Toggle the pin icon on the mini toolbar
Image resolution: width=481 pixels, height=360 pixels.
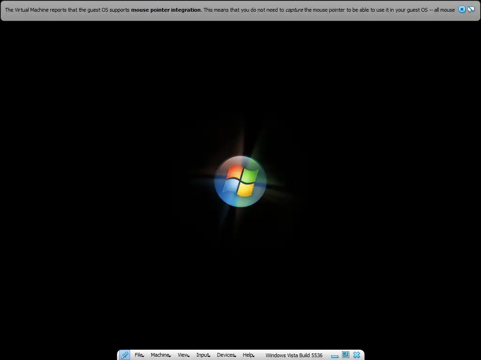click(125, 355)
